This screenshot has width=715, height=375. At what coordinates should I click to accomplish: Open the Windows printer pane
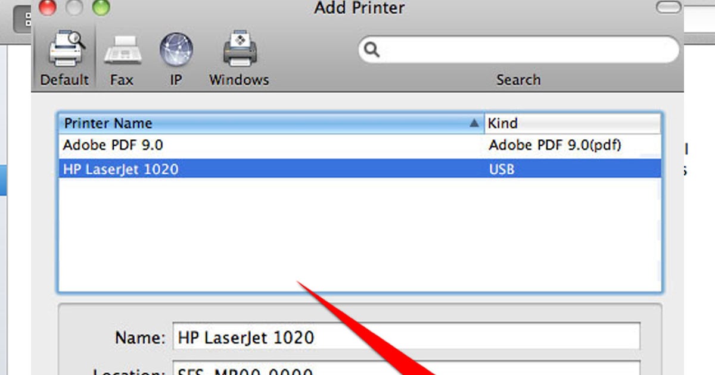click(239, 60)
